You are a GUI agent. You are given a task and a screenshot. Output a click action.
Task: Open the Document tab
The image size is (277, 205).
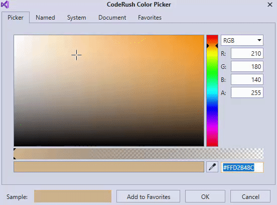(112, 18)
